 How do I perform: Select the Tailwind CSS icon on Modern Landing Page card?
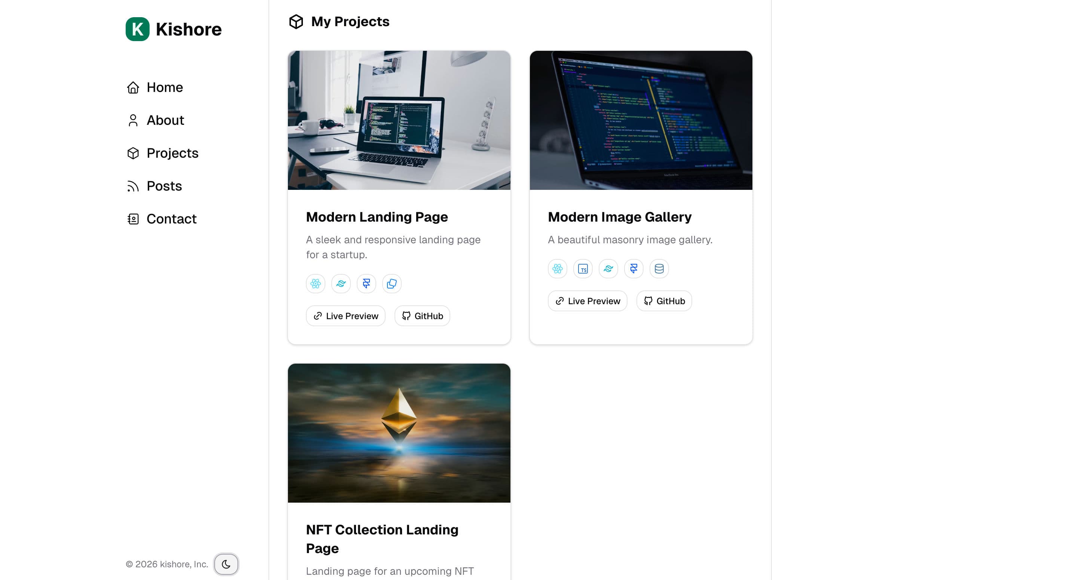(x=341, y=283)
